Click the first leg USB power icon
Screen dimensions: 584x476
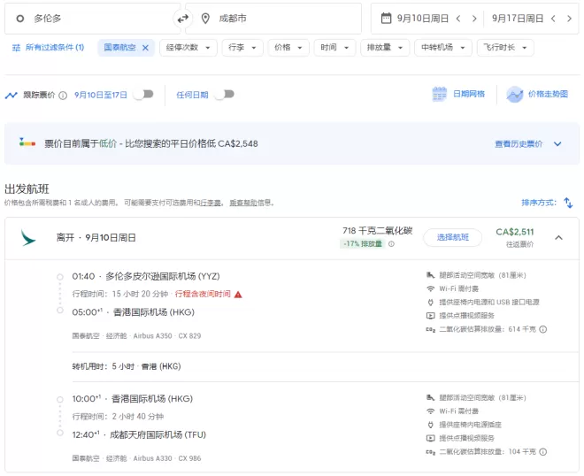(430, 302)
